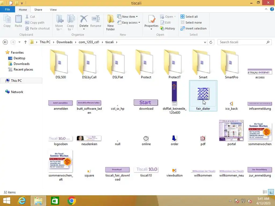This screenshot has height=206, width=275.
Task: Open the File menu
Action: 8,9
